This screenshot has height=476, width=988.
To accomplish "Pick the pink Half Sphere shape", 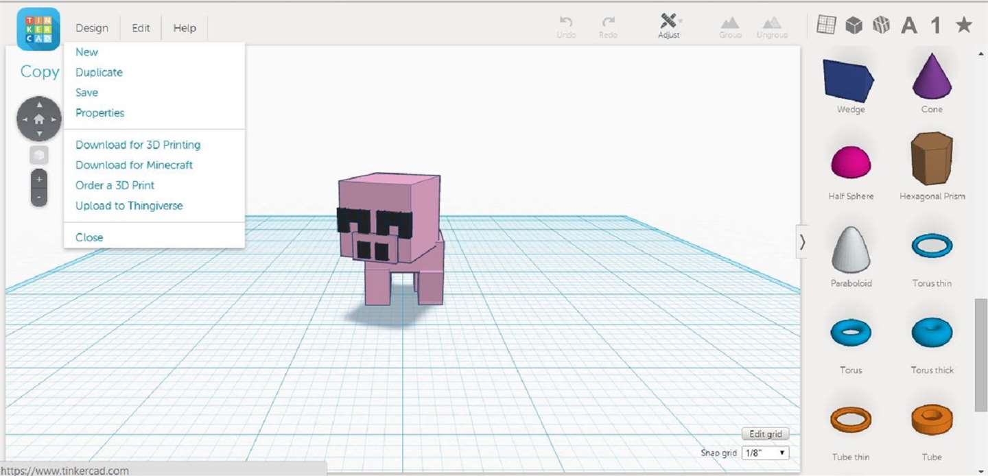I will (851, 161).
